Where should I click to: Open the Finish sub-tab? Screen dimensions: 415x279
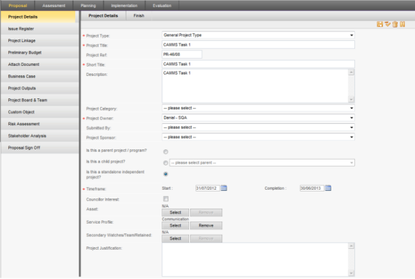139,15
